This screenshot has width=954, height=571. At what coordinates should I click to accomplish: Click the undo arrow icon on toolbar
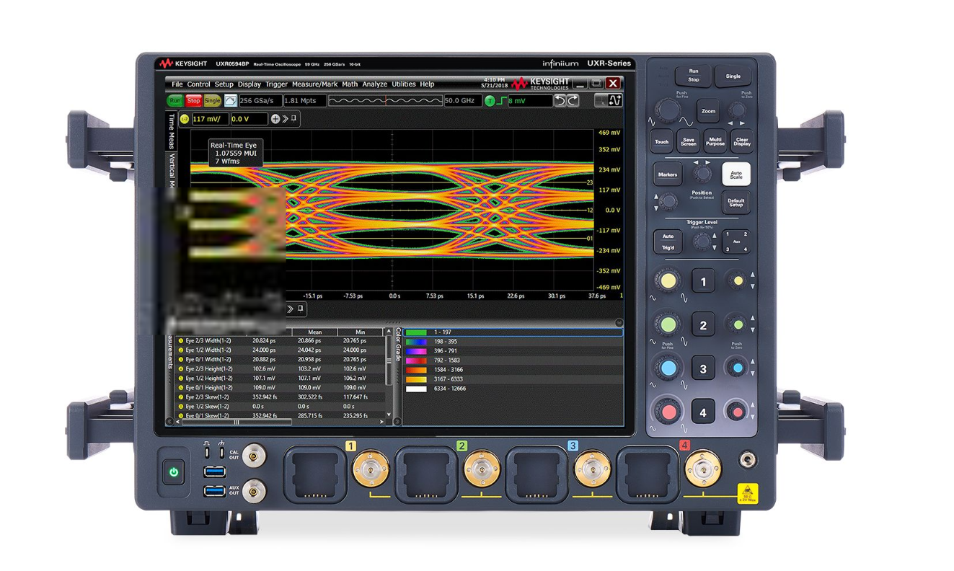[560, 101]
